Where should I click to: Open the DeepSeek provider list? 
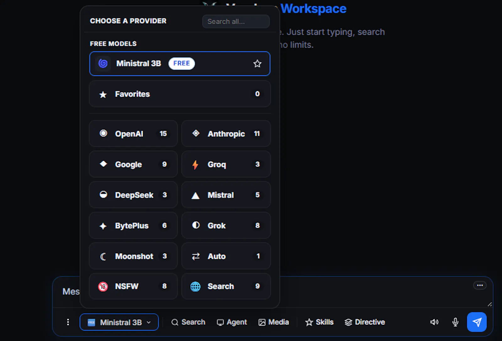133,195
